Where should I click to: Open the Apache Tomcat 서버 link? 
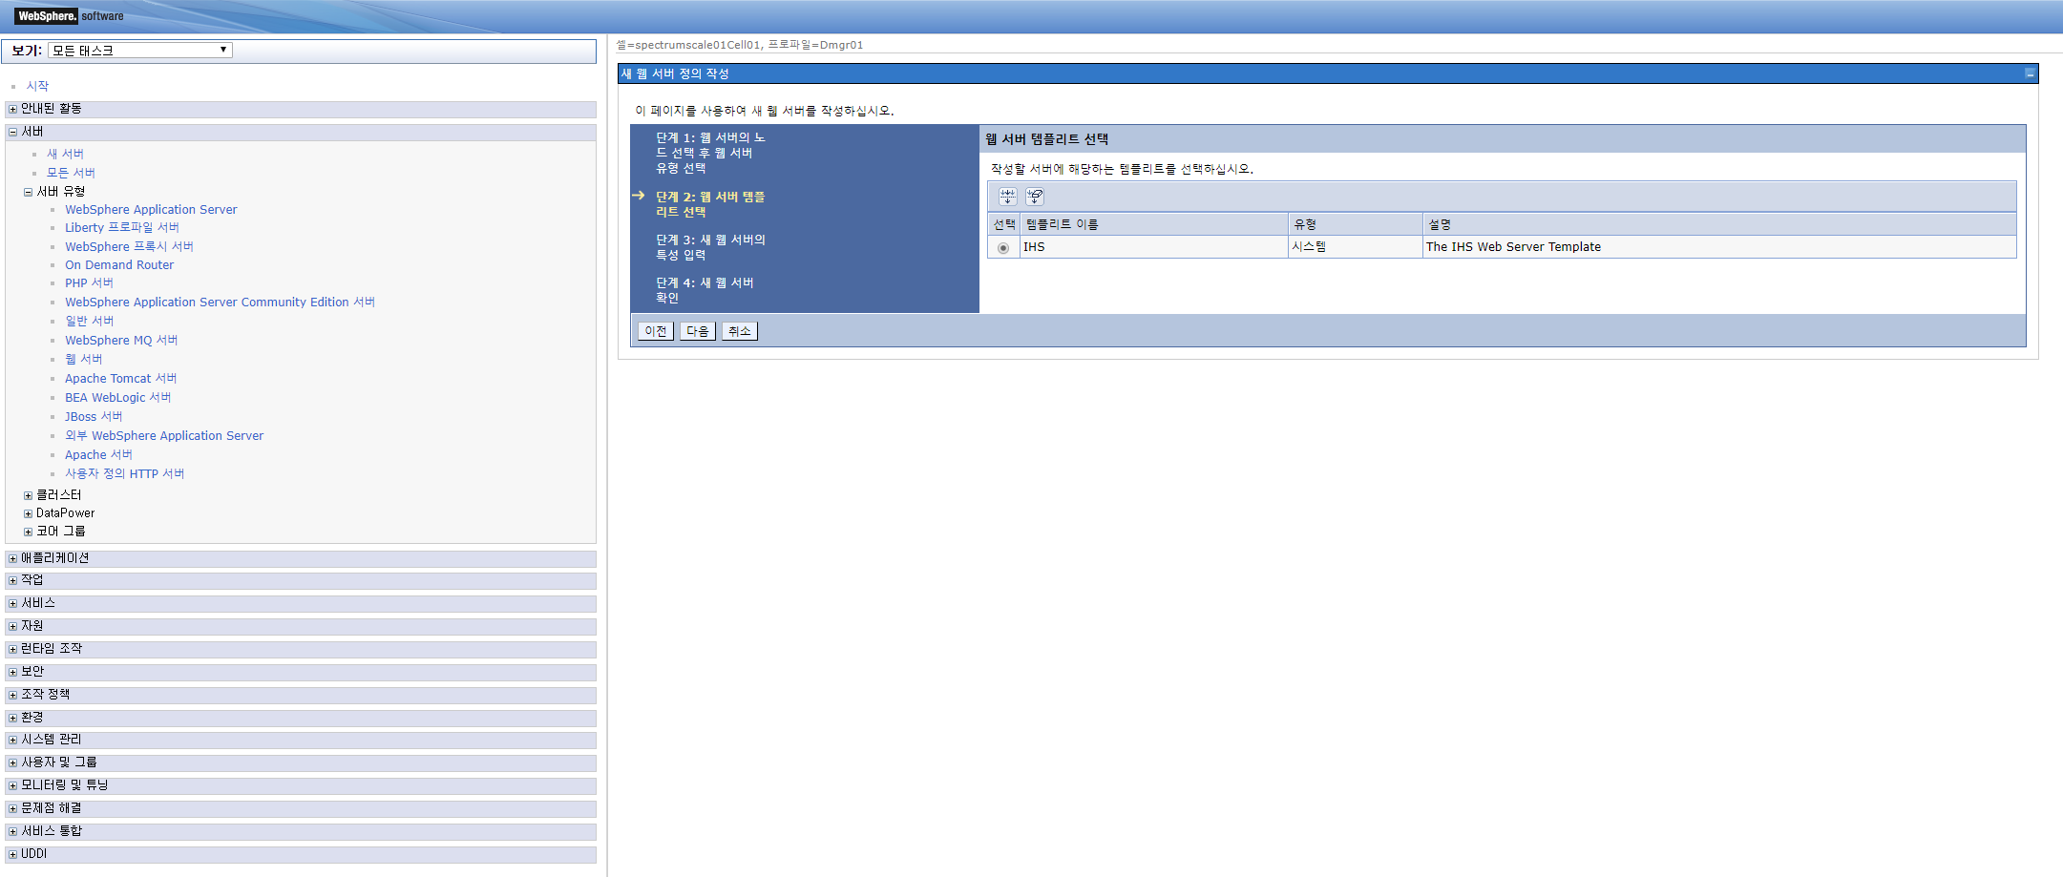pyautogui.click(x=120, y=378)
